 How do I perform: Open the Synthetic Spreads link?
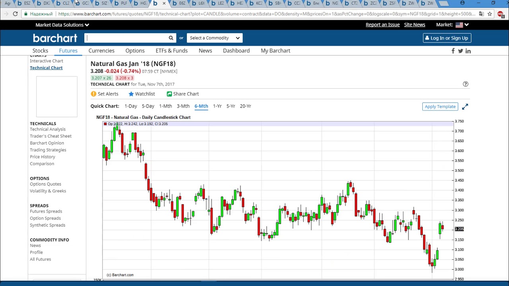(x=47, y=225)
